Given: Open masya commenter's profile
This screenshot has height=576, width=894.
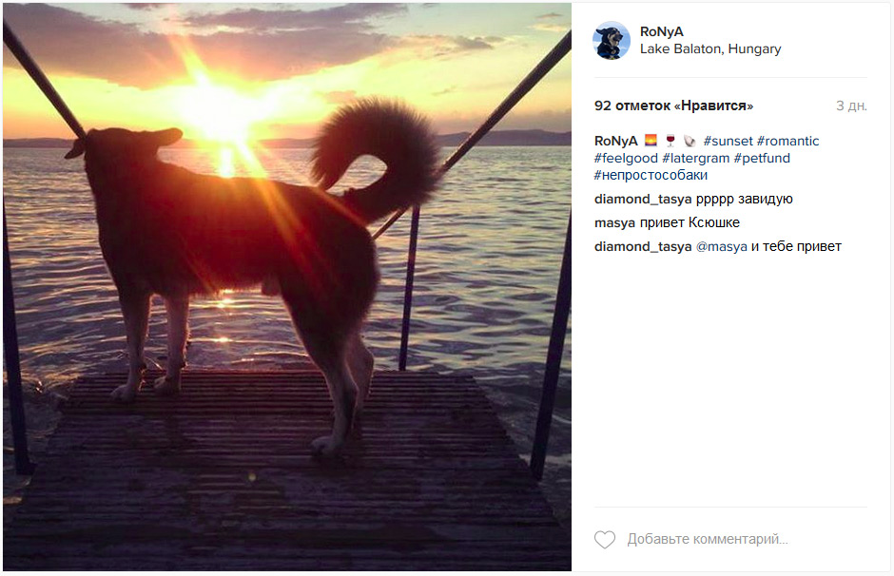Looking at the screenshot, I should click(x=614, y=222).
